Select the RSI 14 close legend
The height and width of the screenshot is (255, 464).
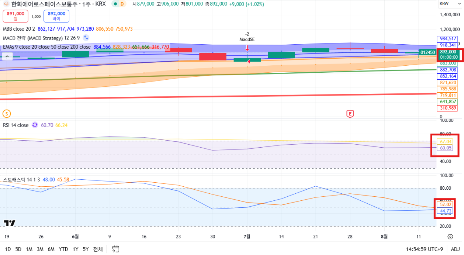click(x=15, y=125)
